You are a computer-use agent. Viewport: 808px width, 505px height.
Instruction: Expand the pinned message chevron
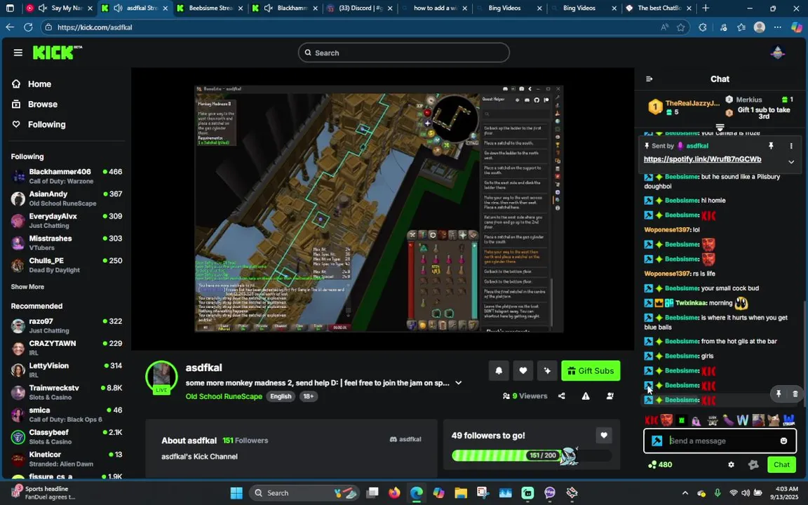coord(791,162)
